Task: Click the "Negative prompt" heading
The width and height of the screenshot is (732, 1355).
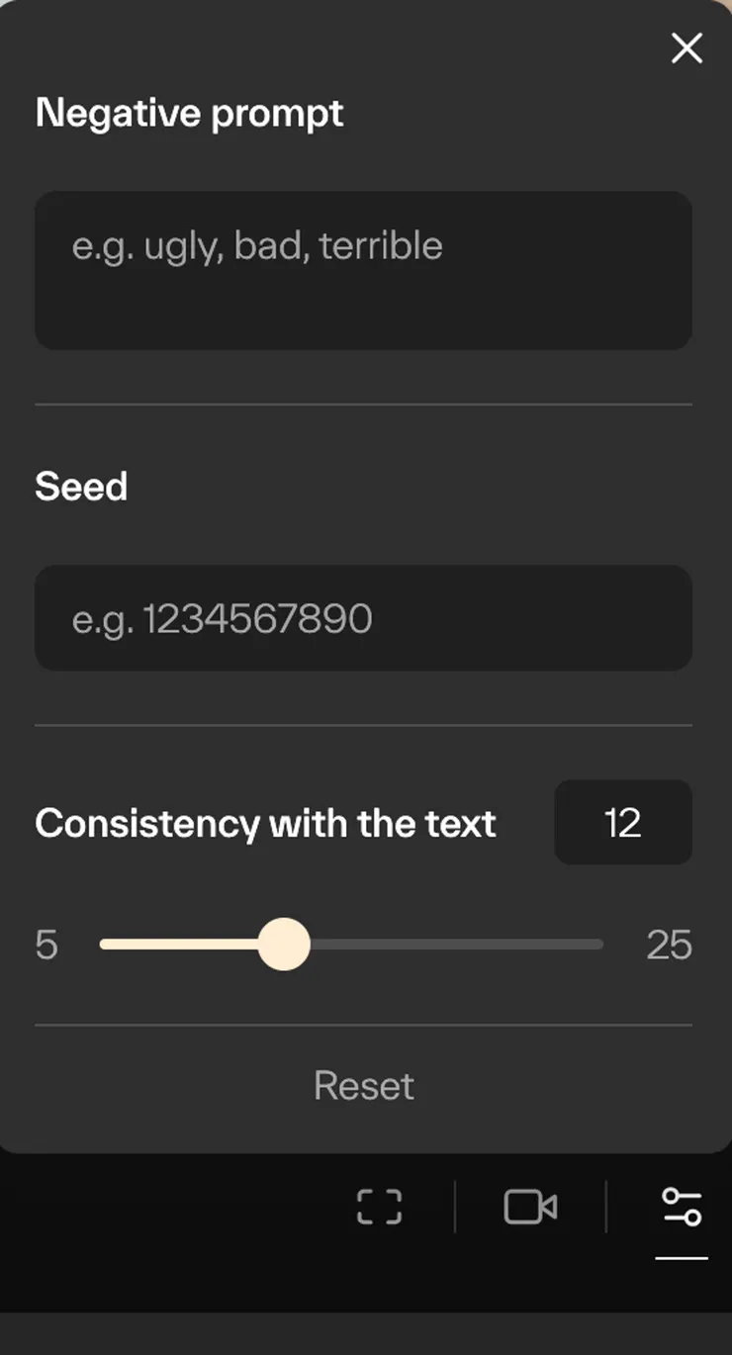Action: click(189, 113)
